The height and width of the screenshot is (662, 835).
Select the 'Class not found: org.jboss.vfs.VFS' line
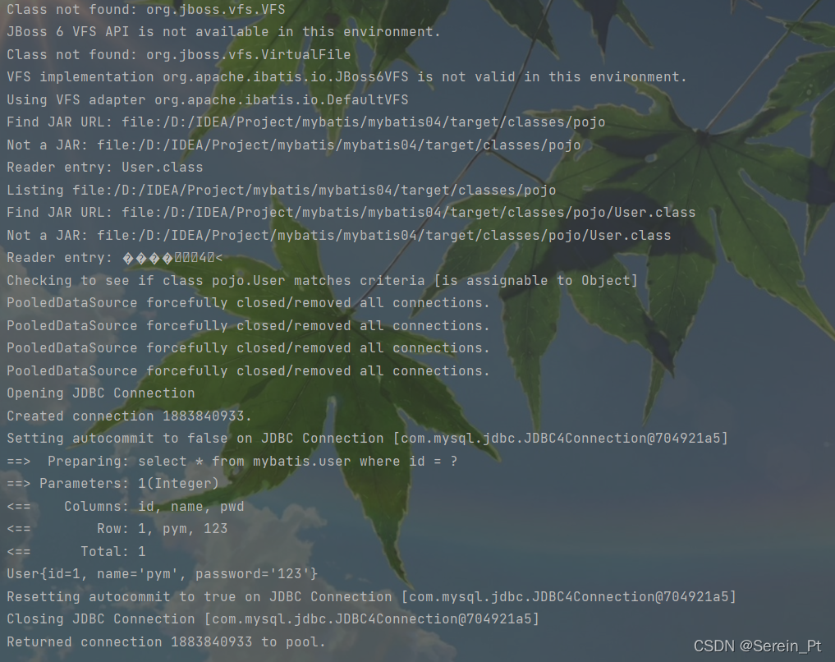[x=146, y=10]
